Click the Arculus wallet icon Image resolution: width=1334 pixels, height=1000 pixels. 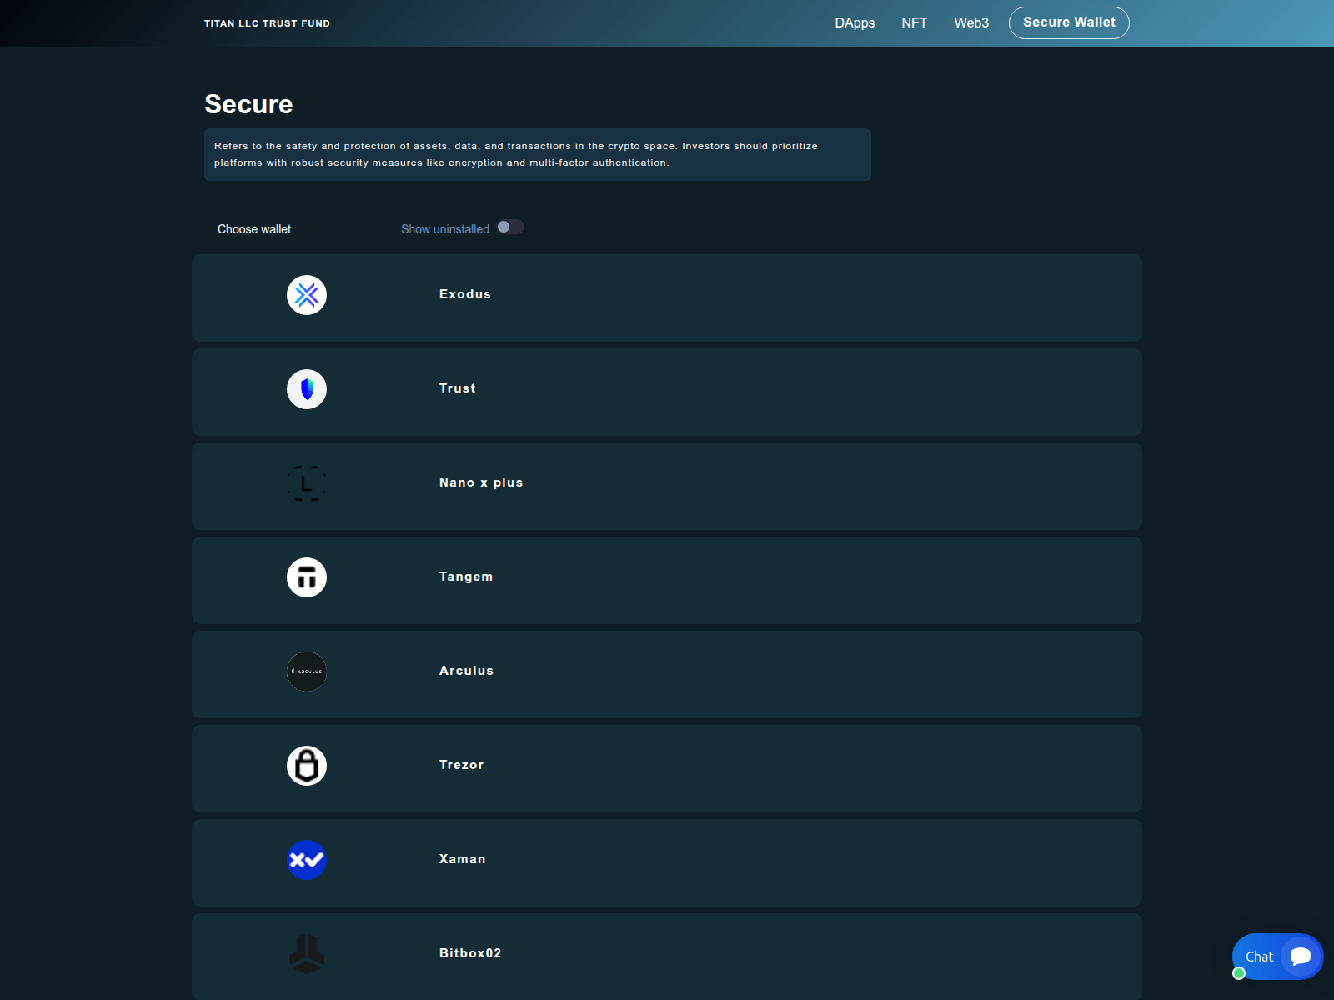tap(307, 672)
